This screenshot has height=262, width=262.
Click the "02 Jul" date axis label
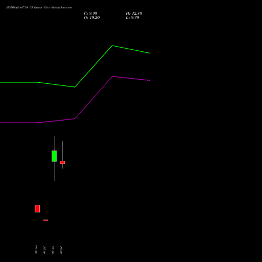click(53, 250)
